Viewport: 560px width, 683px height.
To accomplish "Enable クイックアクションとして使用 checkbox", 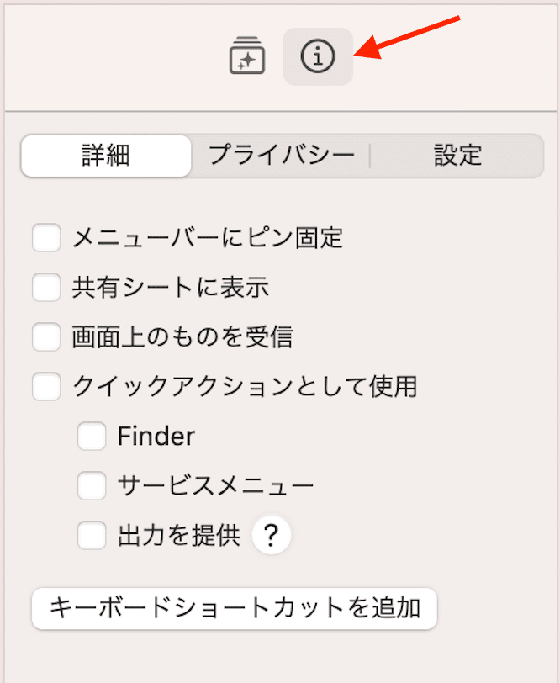I will point(46,386).
